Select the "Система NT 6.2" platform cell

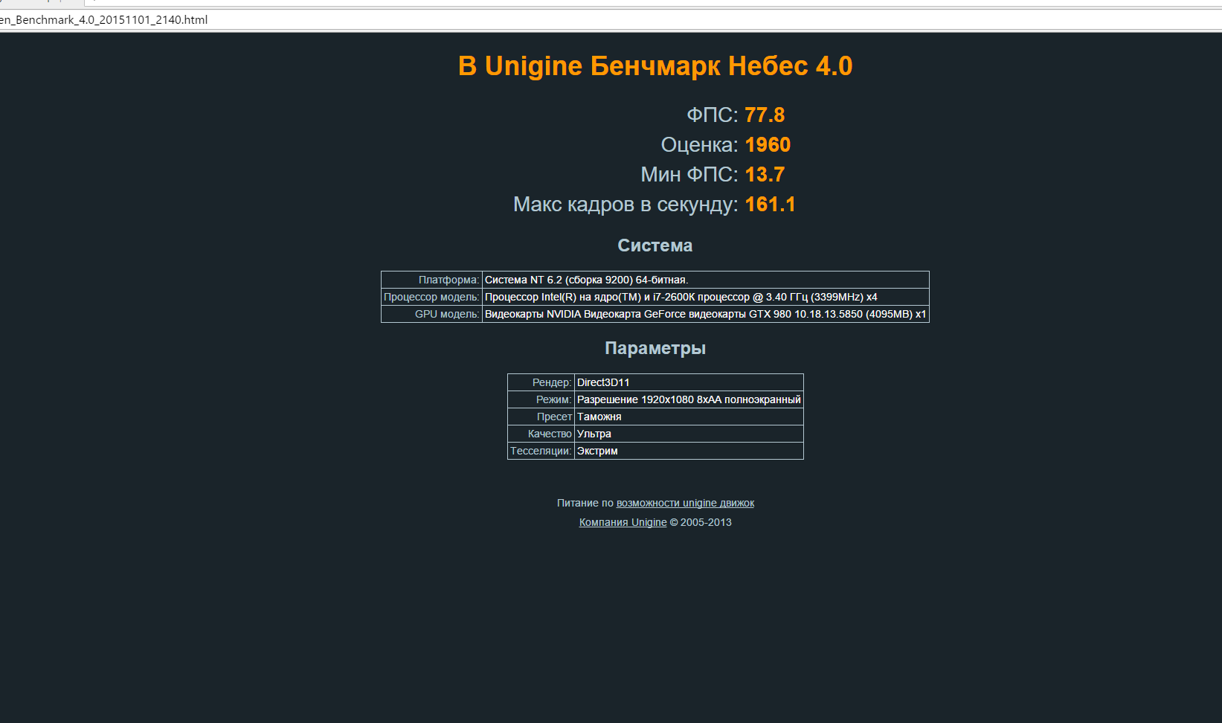(x=706, y=280)
